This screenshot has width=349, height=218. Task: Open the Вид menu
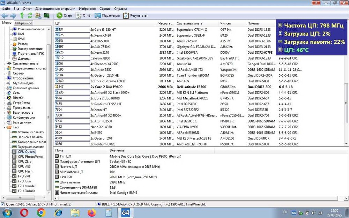(x=16, y=9)
